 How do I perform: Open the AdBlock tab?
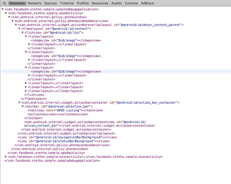tap(147, 3)
